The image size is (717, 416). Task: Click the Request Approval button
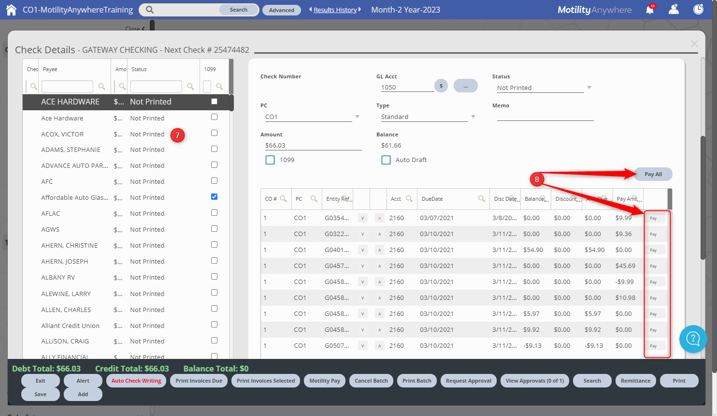(469, 381)
